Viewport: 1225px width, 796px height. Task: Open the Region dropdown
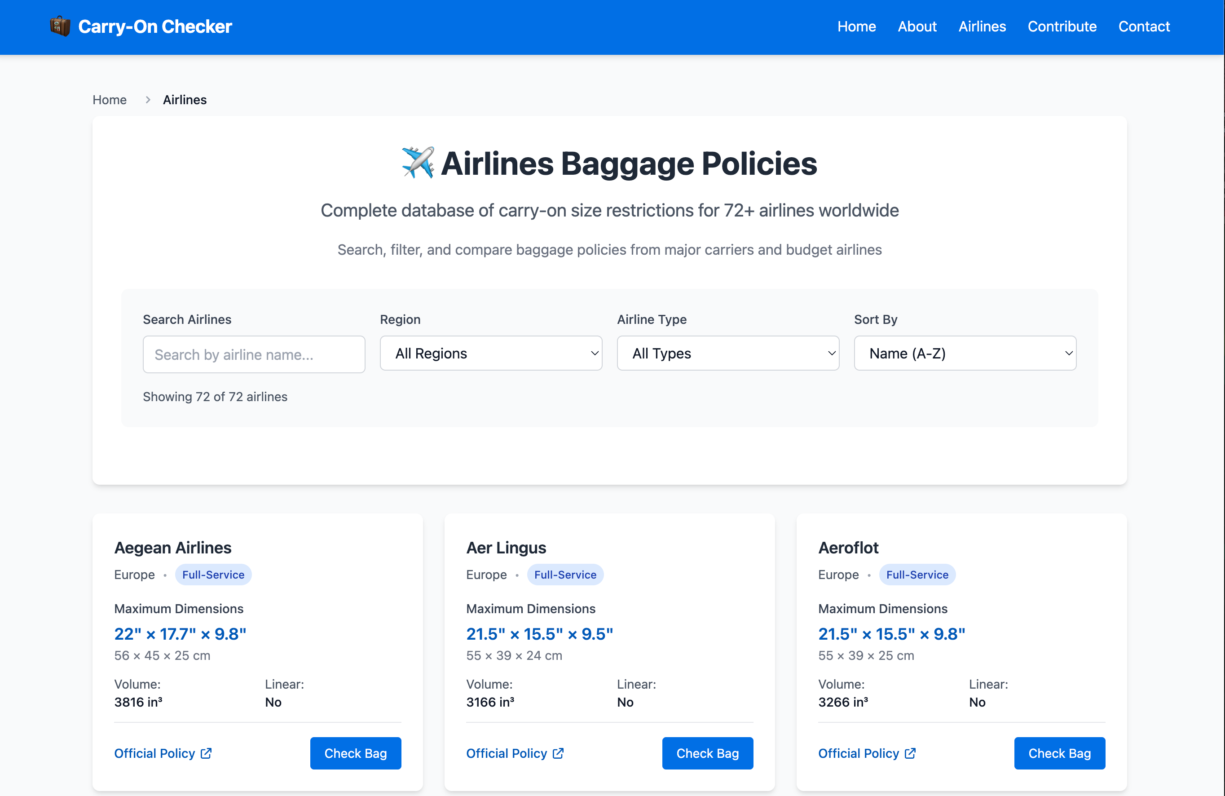point(491,353)
